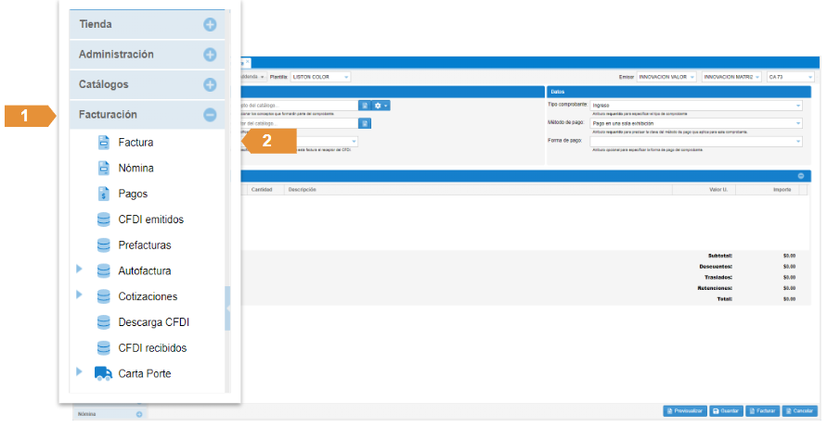The height and width of the screenshot is (427, 827).
Task: Open the Factura document icon
Action: [104, 143]
